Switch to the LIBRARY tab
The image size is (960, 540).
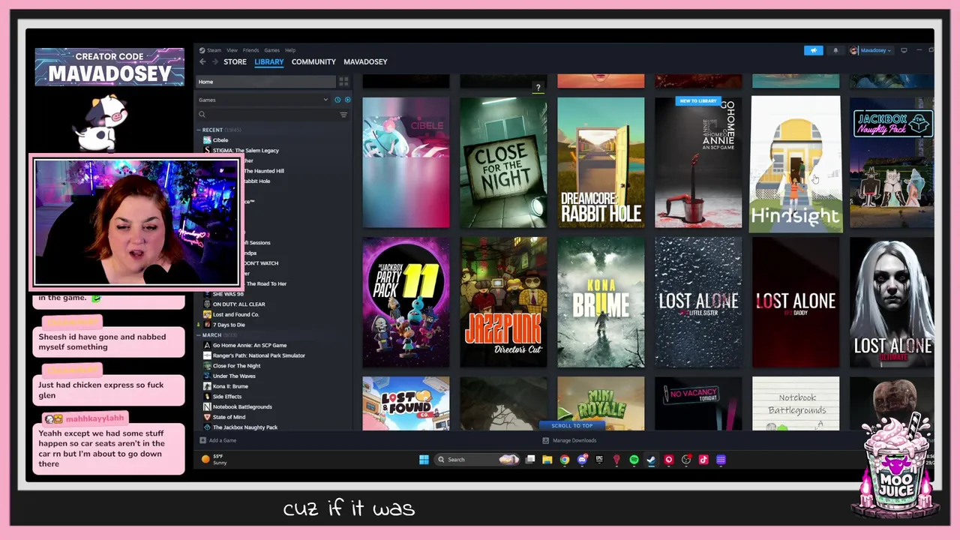[268, 61]
